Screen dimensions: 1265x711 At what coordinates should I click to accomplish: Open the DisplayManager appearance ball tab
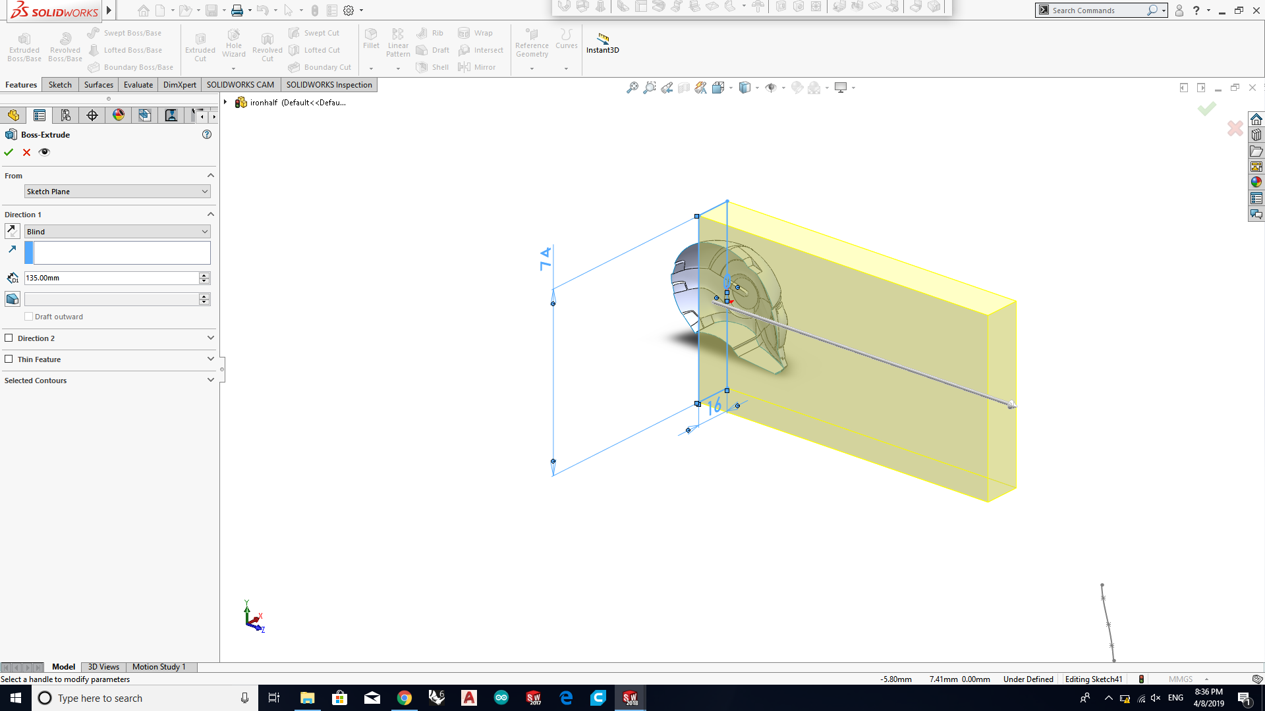(119, 115)
